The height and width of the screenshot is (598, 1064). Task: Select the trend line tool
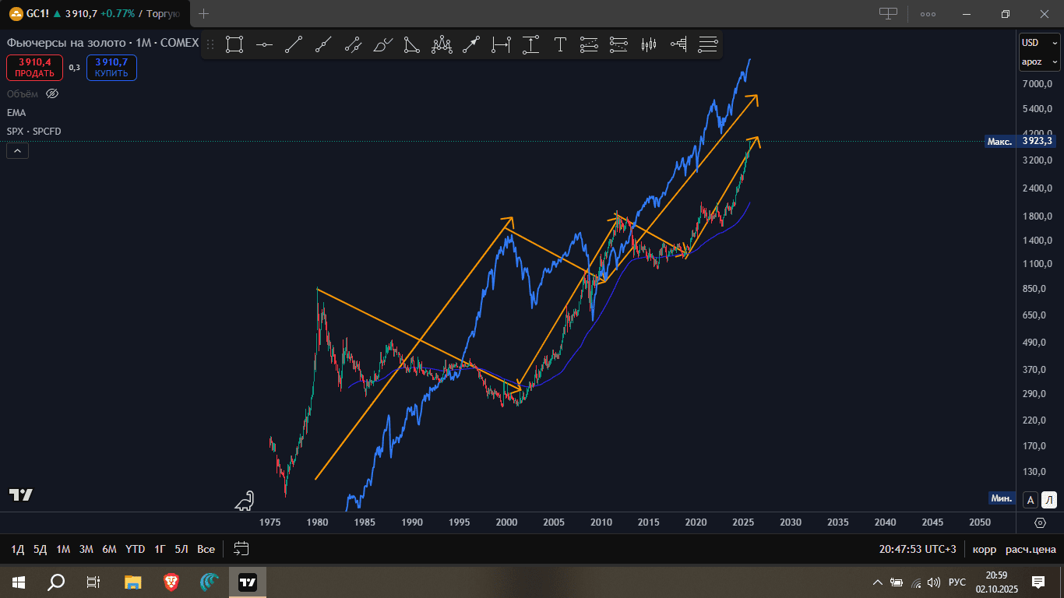(294, 45)
